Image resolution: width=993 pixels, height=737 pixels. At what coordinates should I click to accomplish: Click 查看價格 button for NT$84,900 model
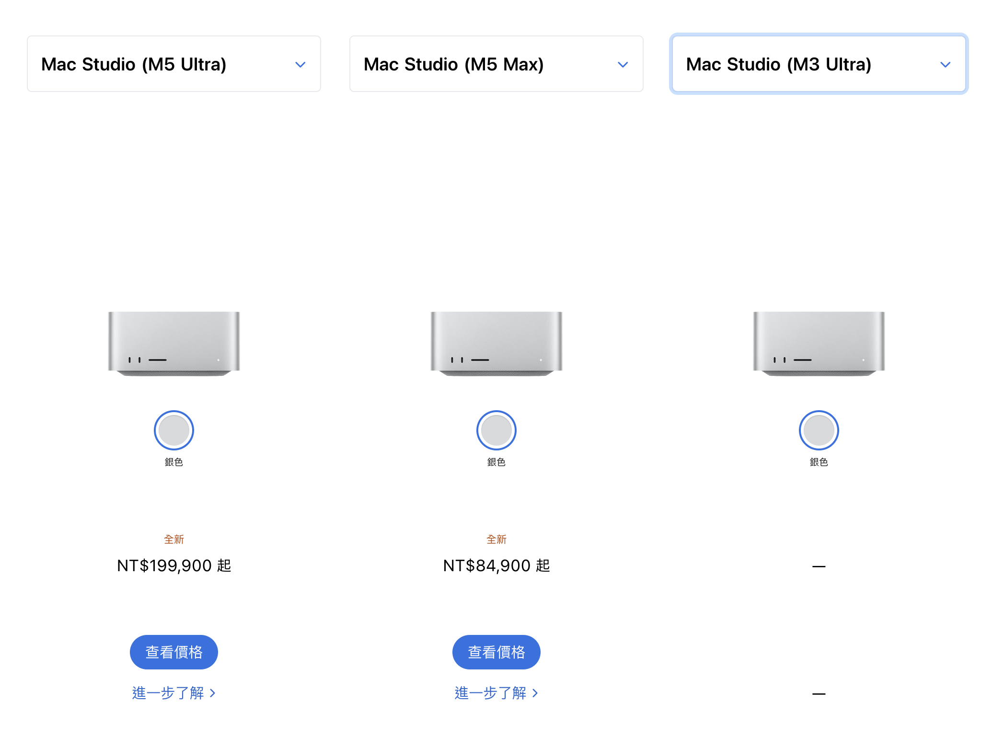[x=496, y=652]
